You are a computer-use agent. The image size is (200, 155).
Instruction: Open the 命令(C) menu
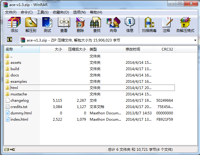point(26,12)
